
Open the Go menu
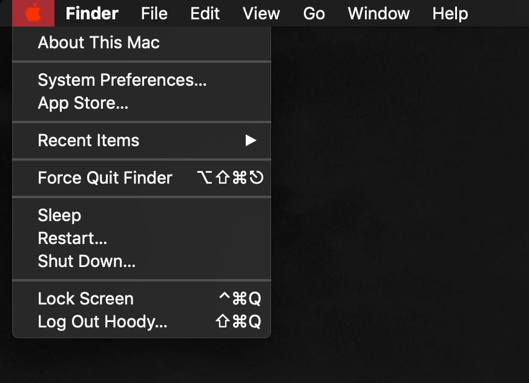[x=314, y=13]
